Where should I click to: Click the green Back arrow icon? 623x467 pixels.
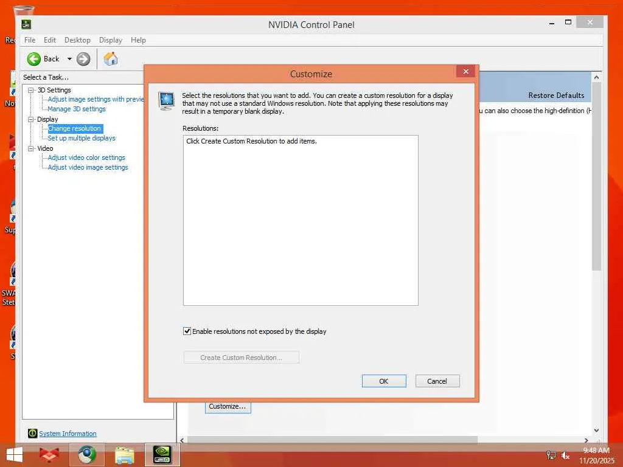point(34,59)
